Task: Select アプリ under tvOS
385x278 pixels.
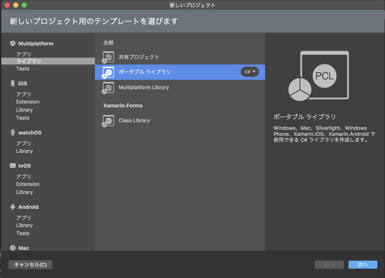Action: [x=24, y=176]
